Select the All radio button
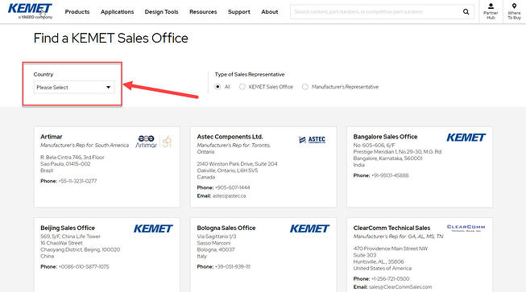The image size is (526, 292). coord(217,87)
